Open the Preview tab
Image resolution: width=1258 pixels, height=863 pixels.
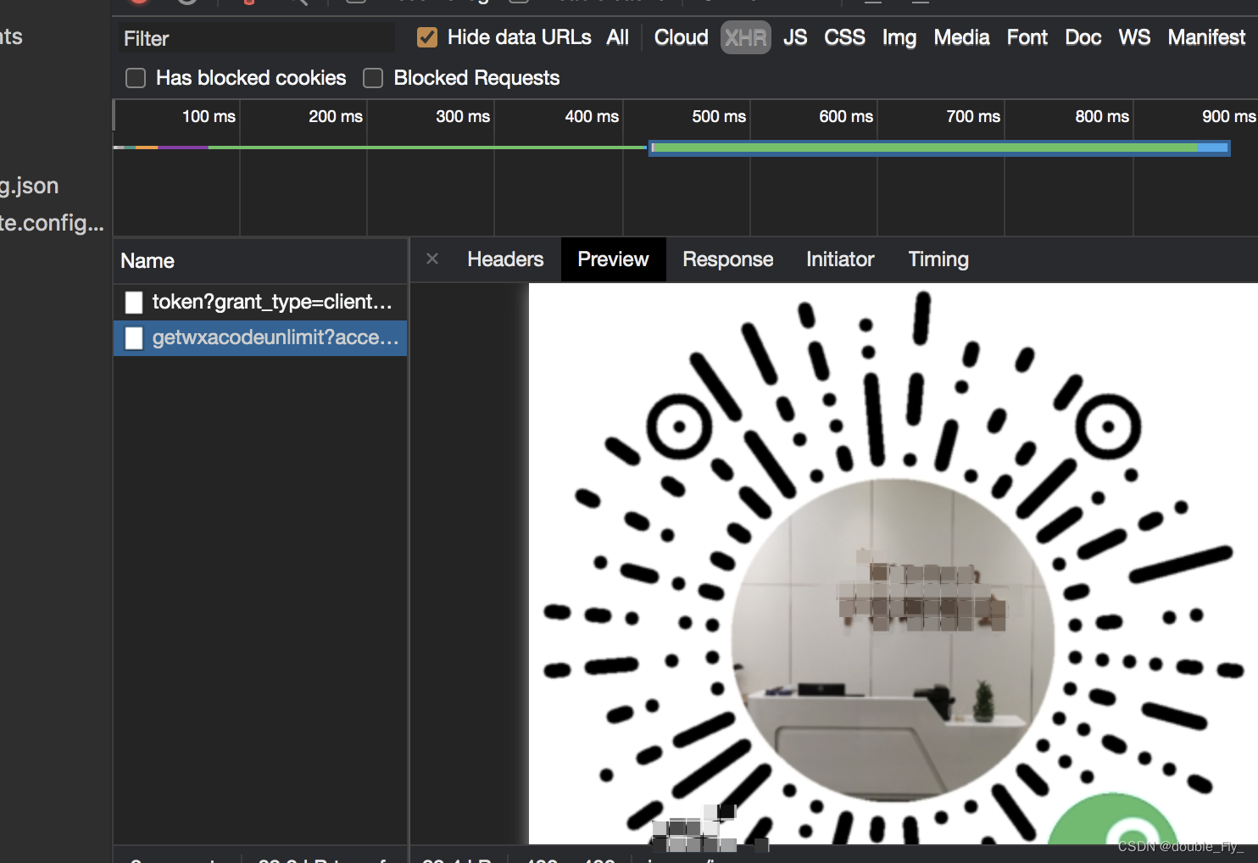pyautogui.click(x=613, y=259)
